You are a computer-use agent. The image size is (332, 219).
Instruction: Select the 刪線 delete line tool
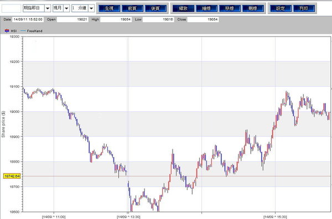253,8
